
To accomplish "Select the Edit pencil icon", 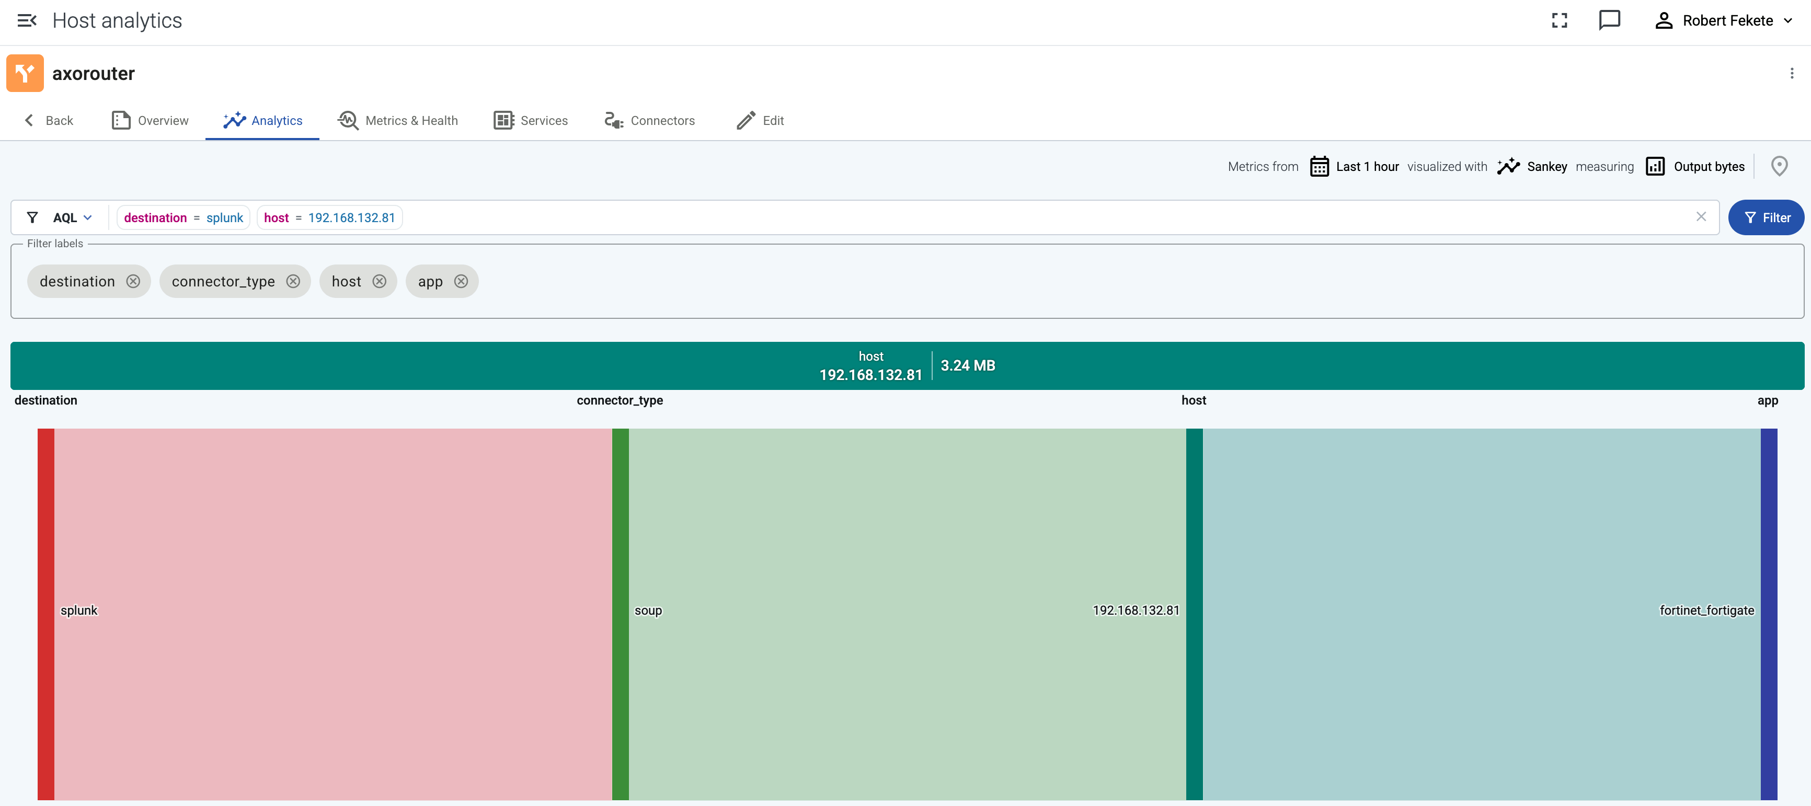I will [x=745, y=120].
